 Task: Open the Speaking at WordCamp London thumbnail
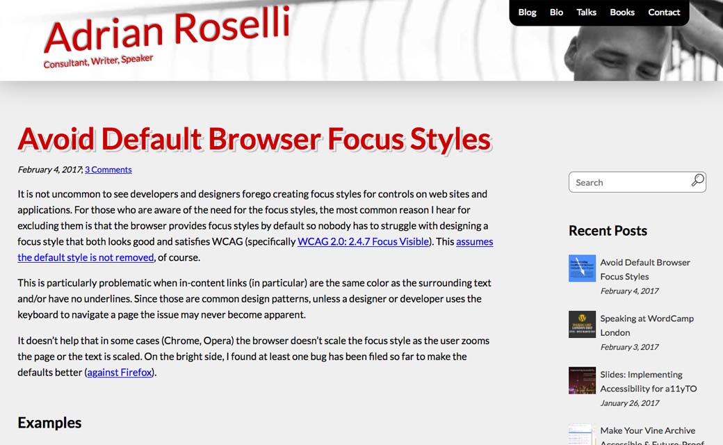point(582,325)
